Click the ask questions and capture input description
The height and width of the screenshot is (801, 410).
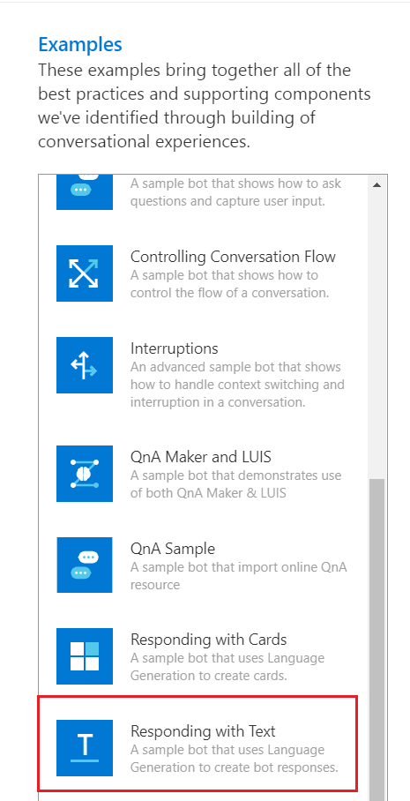pyautogui.click(x=235, y=192)
